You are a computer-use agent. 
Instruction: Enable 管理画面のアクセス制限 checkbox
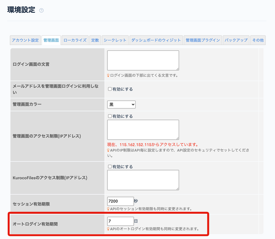click(110, 116)
